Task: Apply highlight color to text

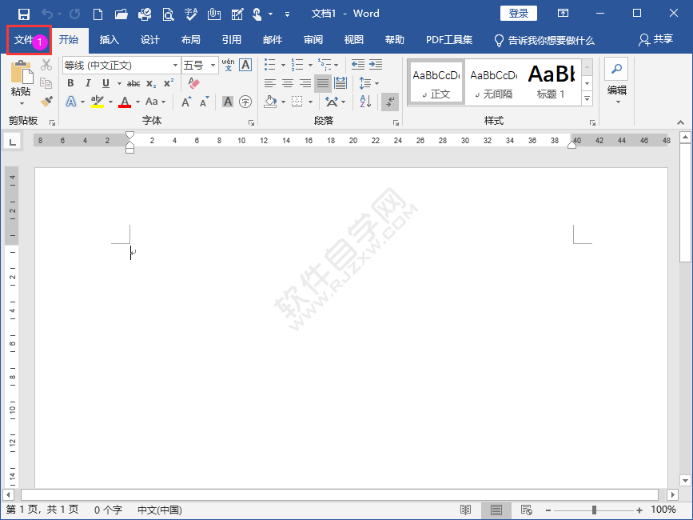Action: click(96, 102)
